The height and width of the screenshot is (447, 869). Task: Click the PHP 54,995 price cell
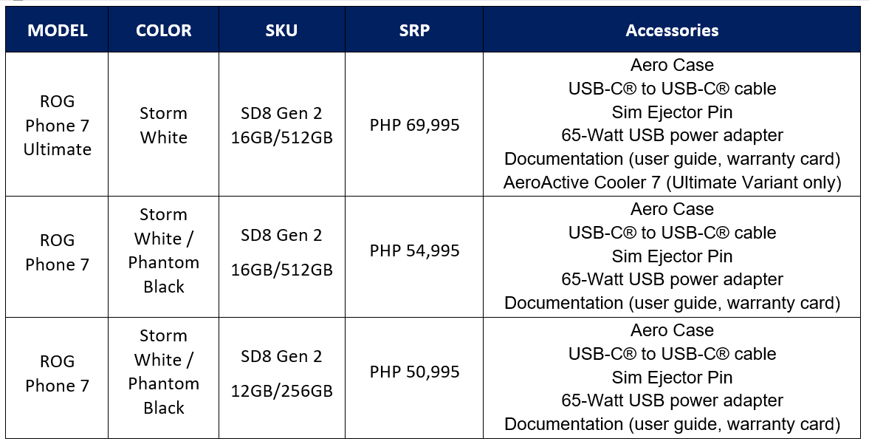414,250
